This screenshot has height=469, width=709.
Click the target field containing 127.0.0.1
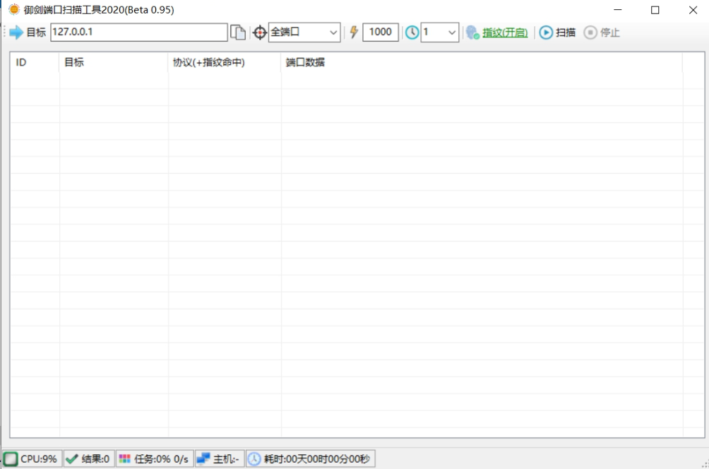click(x=138, y=32)
